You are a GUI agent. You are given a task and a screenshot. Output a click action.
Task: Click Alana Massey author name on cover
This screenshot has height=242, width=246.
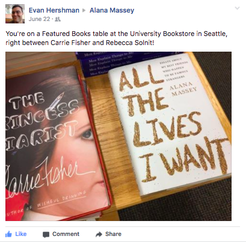click(183, 89)
